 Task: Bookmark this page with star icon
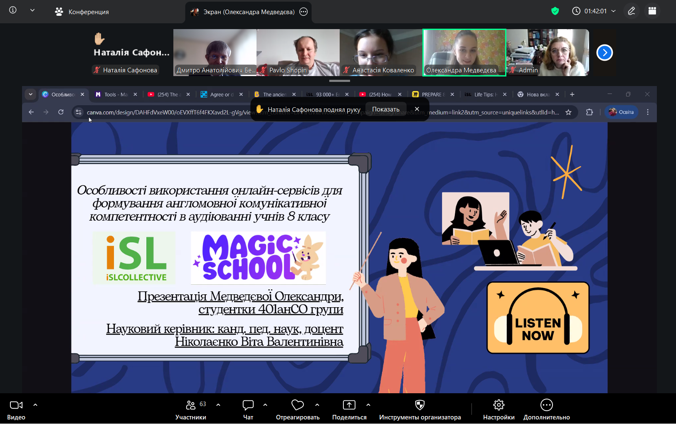568,112
